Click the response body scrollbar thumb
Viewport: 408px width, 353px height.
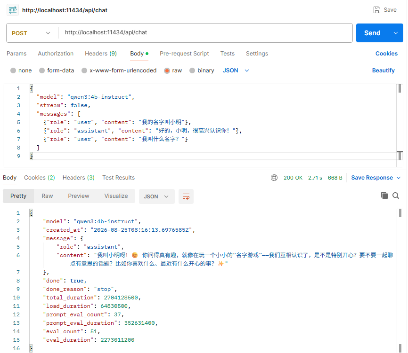(x=400, y=213)
